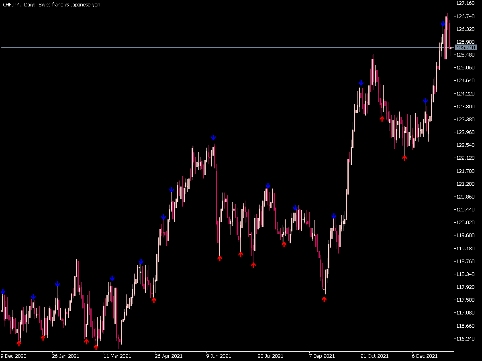This screenshot has width=482, height=361.
Task: Click the 11 Mar 2021 date label
Action: coord(117,356)
